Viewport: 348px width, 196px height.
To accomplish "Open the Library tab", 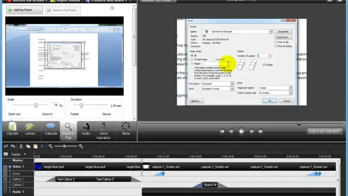I will coord(30,129).
